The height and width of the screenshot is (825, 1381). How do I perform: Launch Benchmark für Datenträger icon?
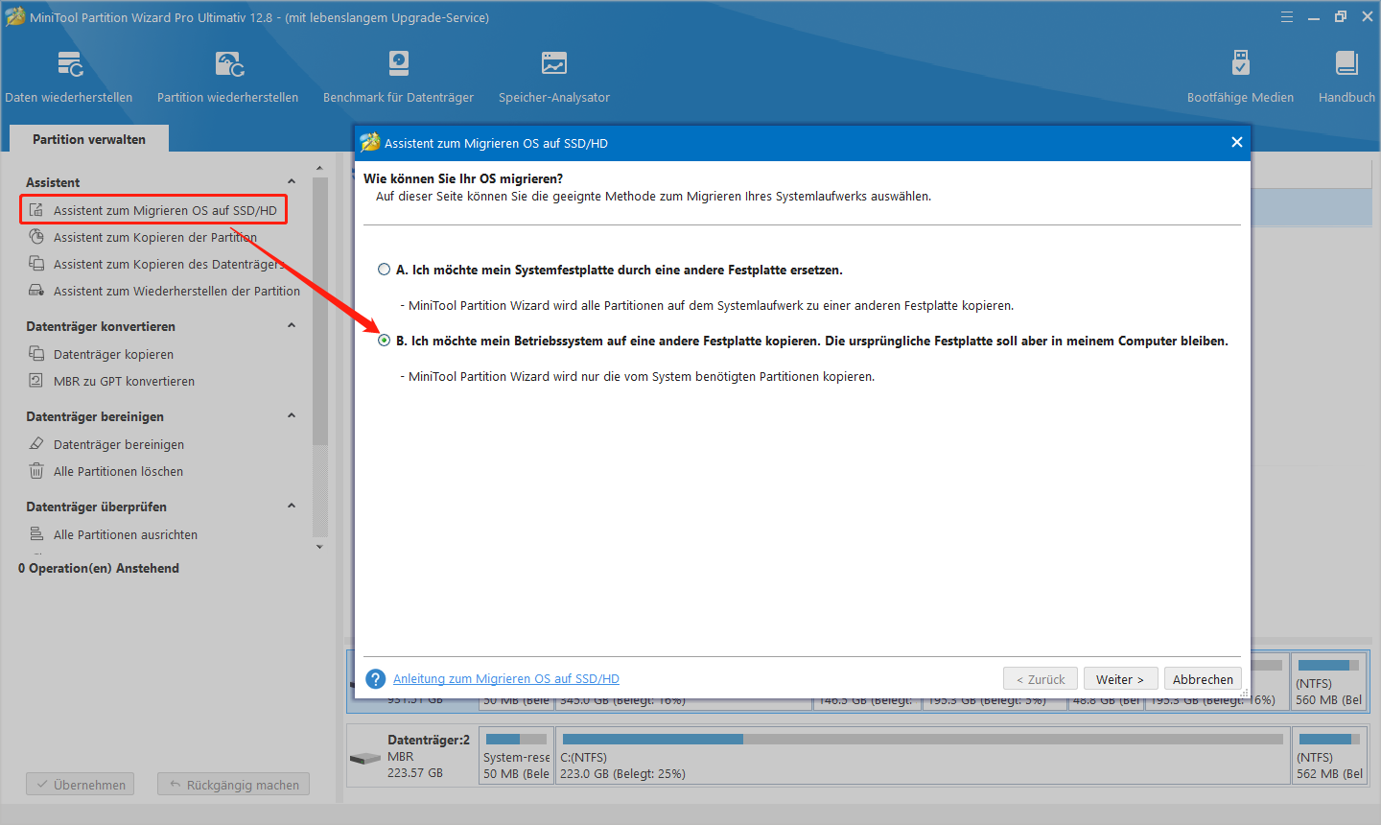point(398,63)
